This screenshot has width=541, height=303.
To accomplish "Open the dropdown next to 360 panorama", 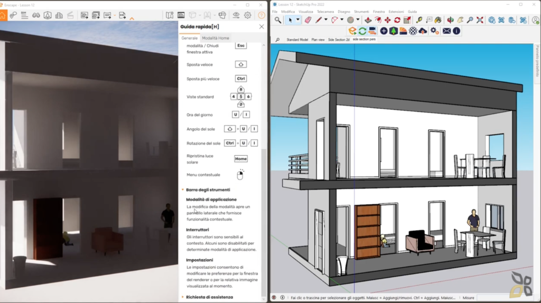I will click(x=115, y=15).
